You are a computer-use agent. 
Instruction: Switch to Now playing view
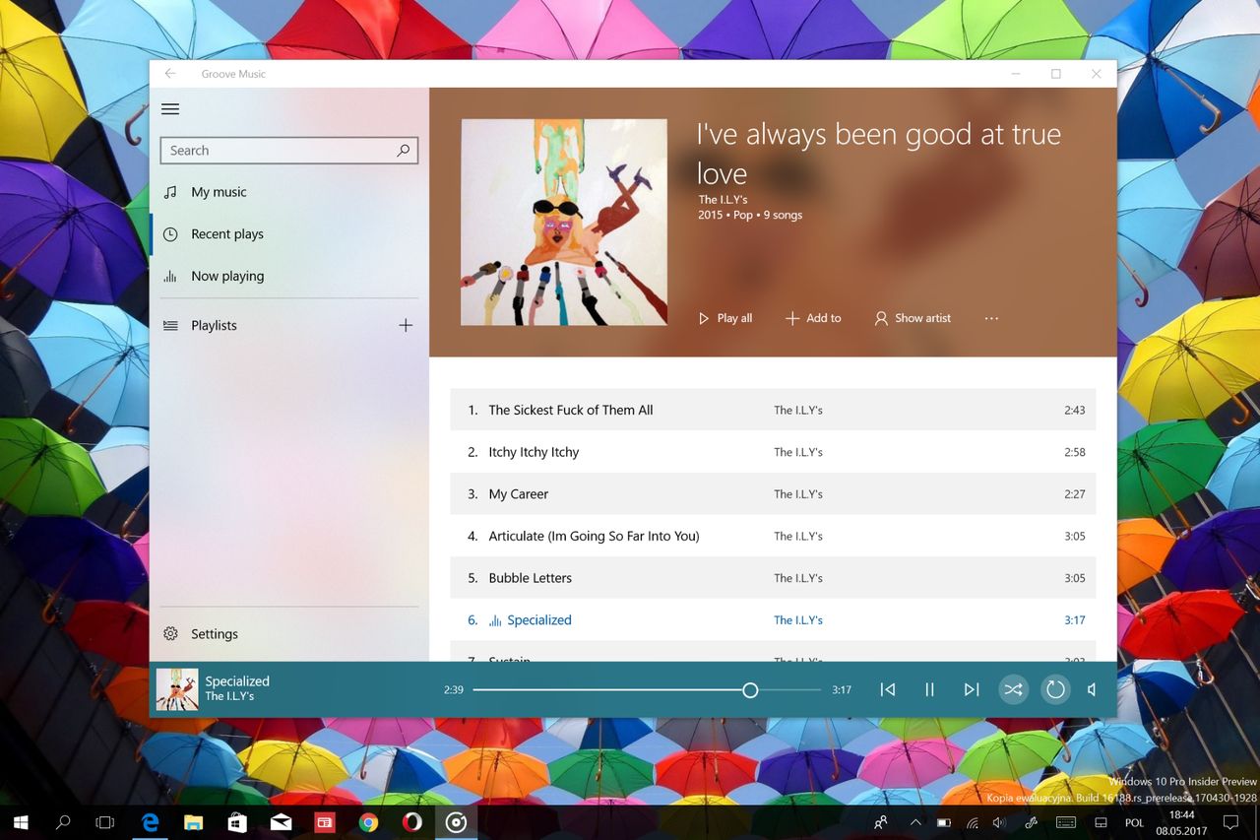(x=227, y=276)
